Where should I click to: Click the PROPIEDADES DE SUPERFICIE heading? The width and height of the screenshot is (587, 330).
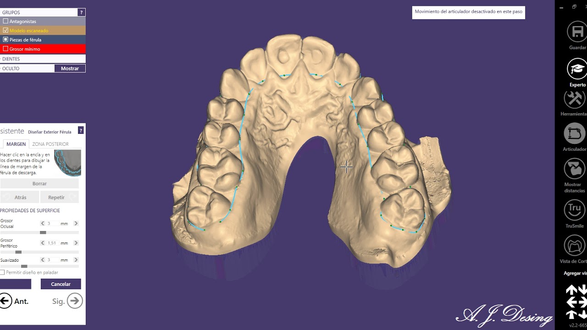30,210
